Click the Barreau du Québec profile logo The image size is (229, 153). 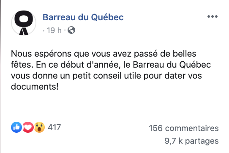pos(24,23)
